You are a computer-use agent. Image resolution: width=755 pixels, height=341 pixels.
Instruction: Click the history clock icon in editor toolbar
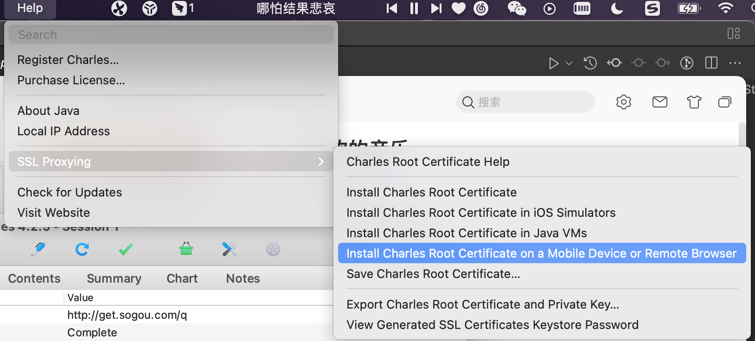click(x=590, y=63)
